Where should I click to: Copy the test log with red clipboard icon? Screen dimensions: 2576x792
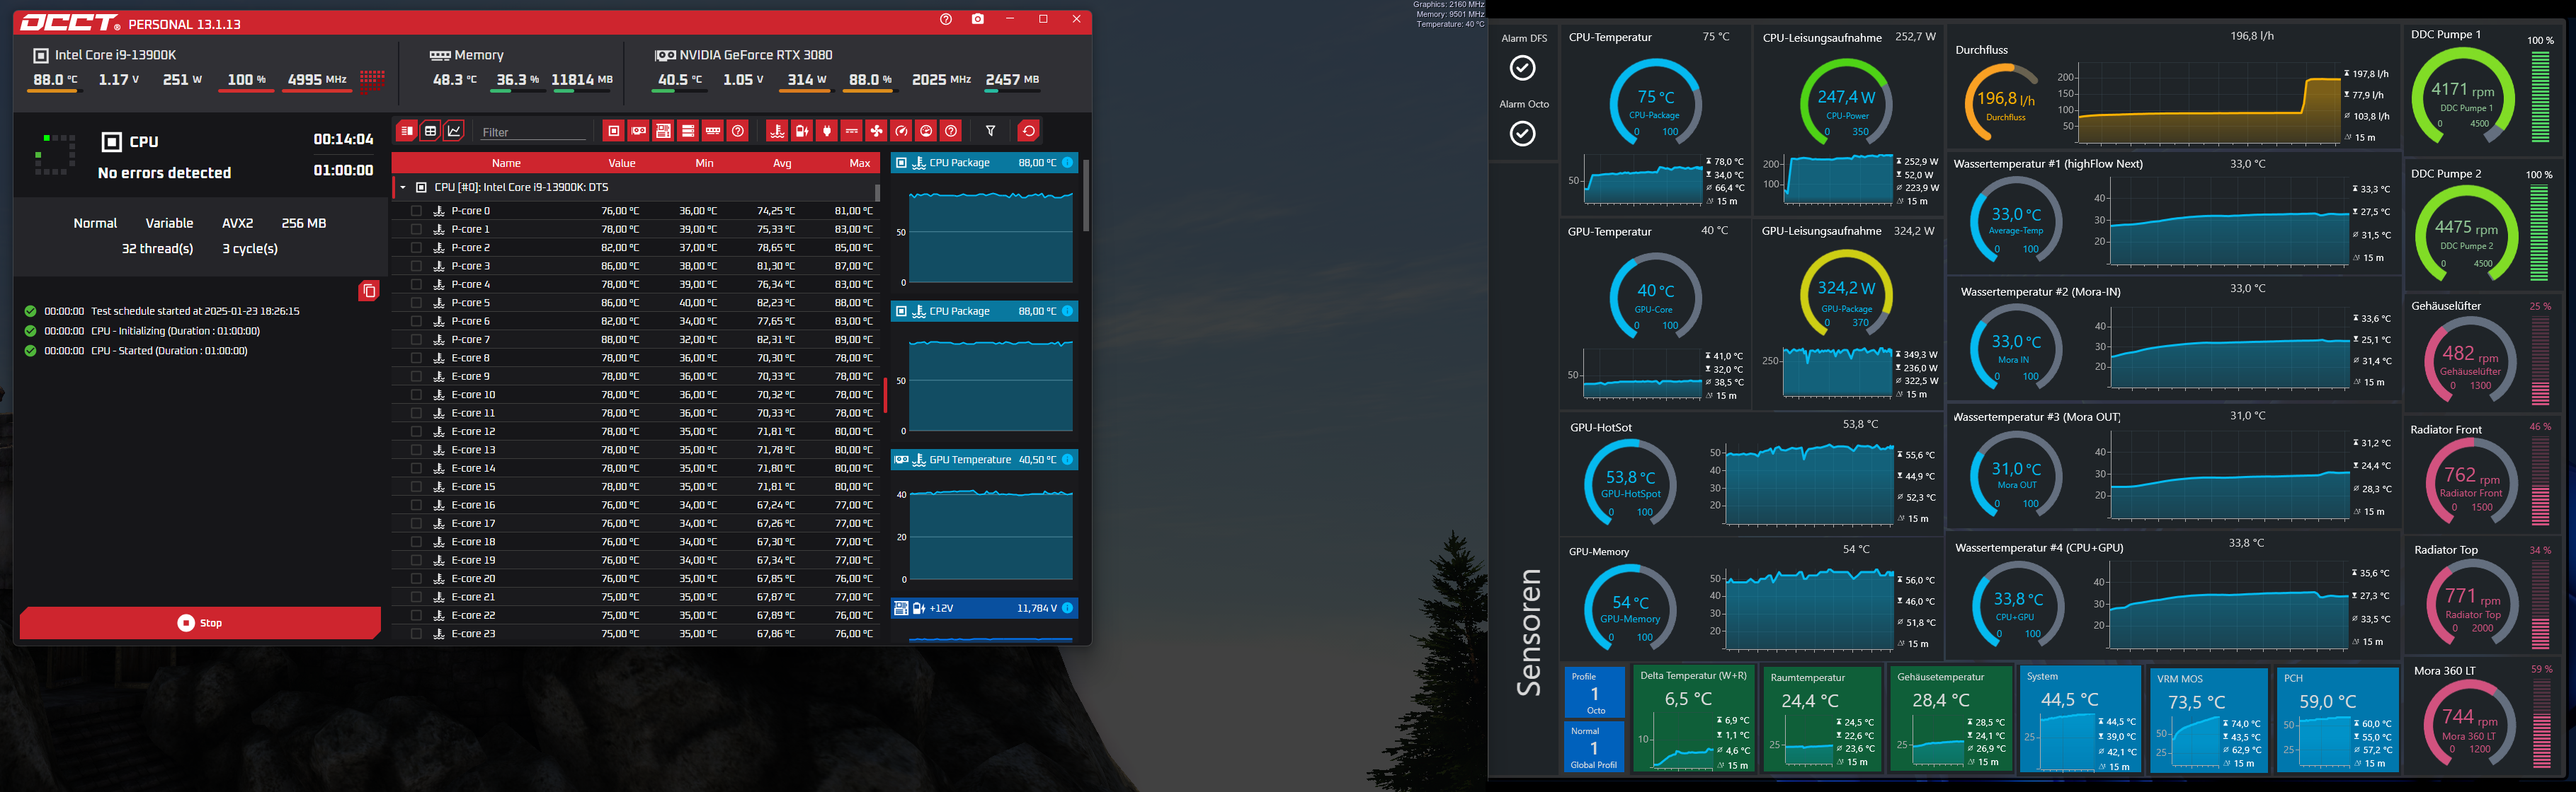click(x=368, y=291)
